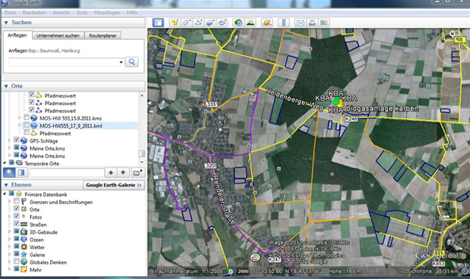Click the green KBA marker on the map
The width and height of the screenshot is (470, 279).
336,101
